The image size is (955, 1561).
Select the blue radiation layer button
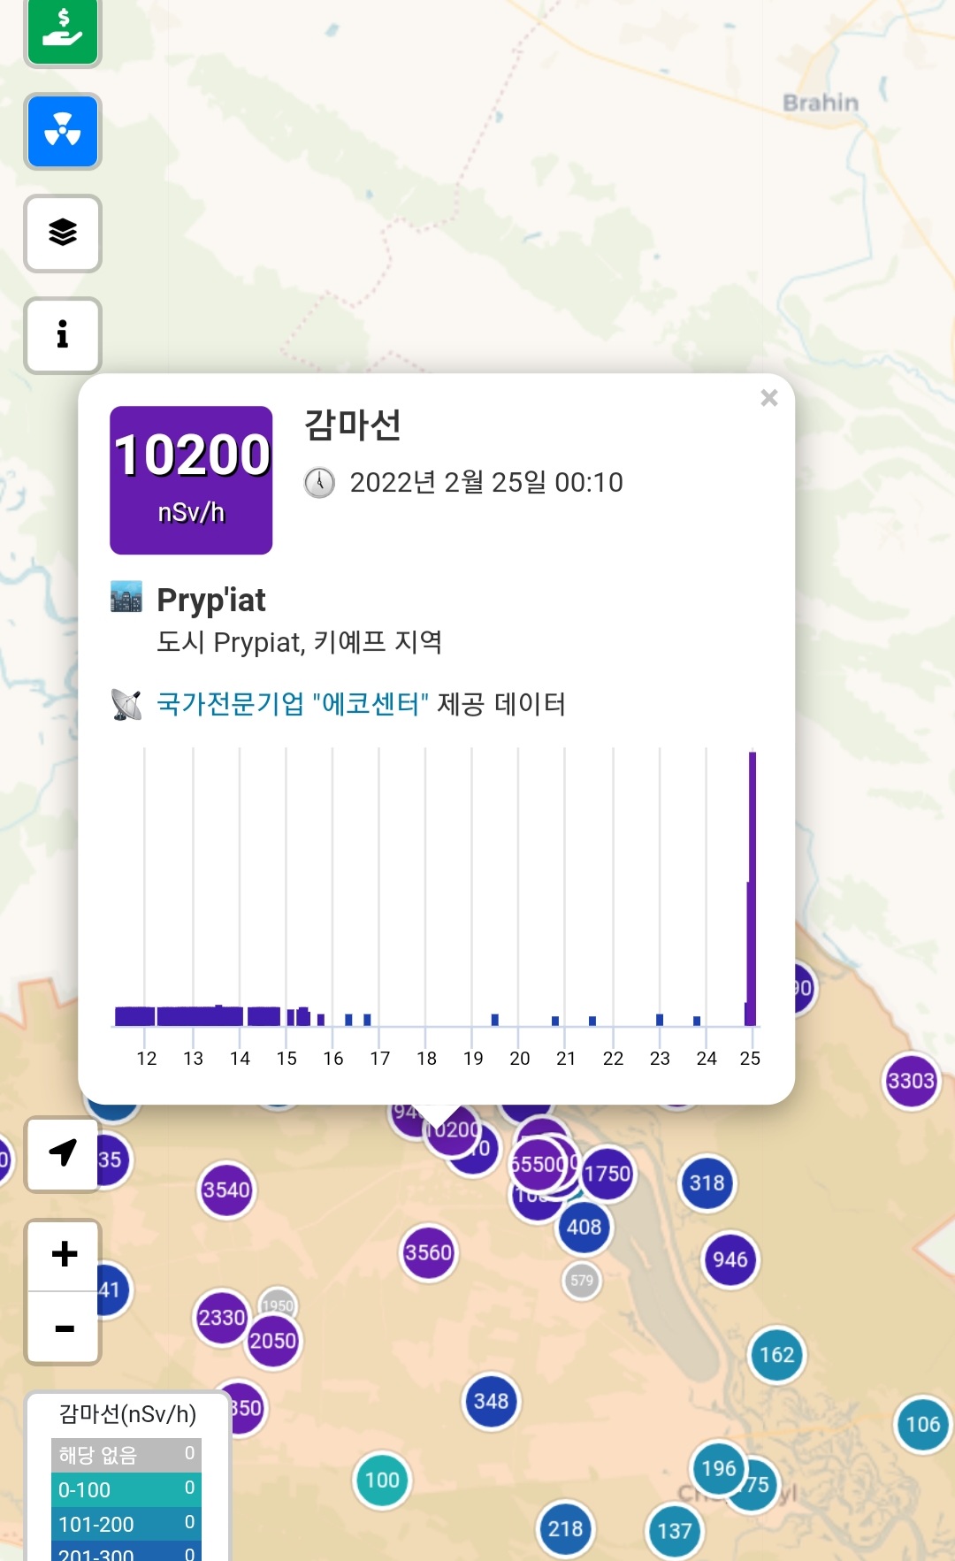pyautogui.click(x=63, y=131)
